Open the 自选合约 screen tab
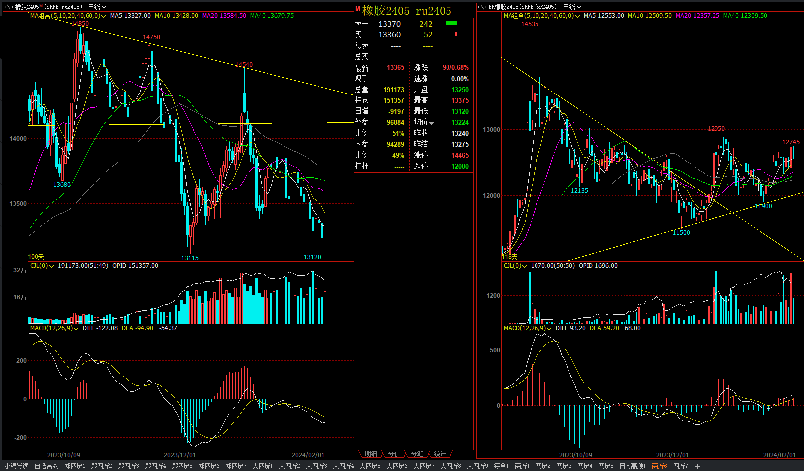This screenshot has width=804, height=471. point(46,466)
